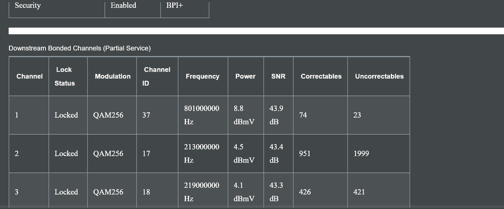504x209 pixels.
Task: Click the Security row label
Action: [28, 6]
